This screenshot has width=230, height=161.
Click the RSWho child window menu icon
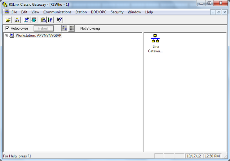(7, 12)
